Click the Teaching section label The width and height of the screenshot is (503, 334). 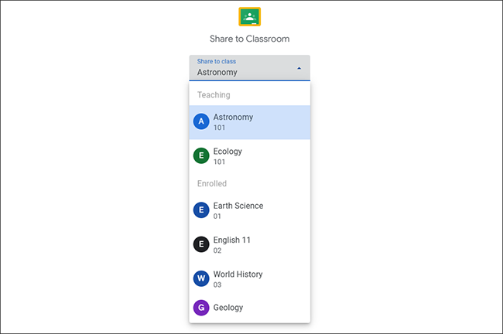pos(214,95)
